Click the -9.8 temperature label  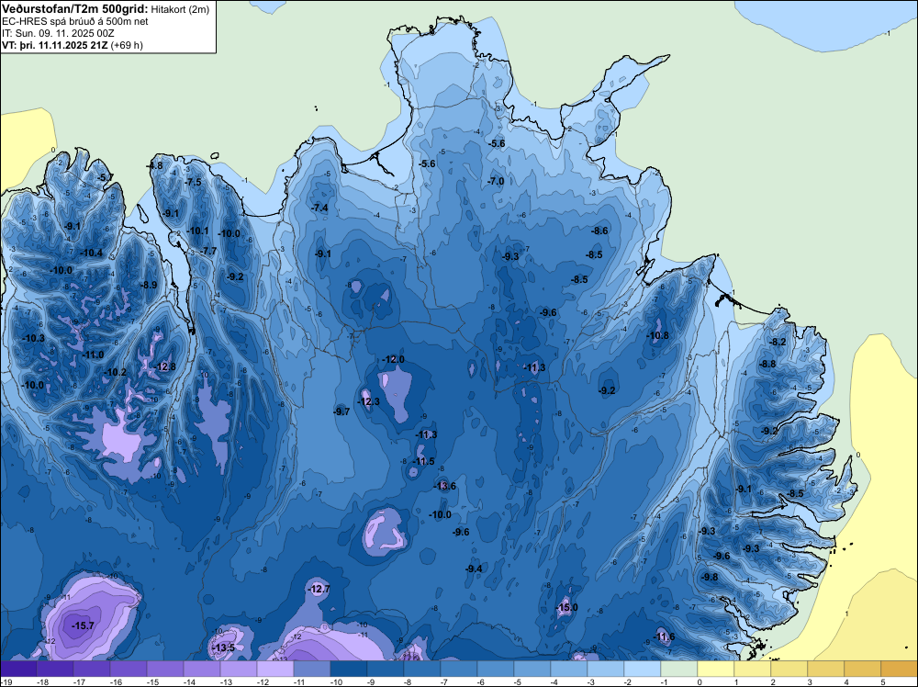pos(710,577)
